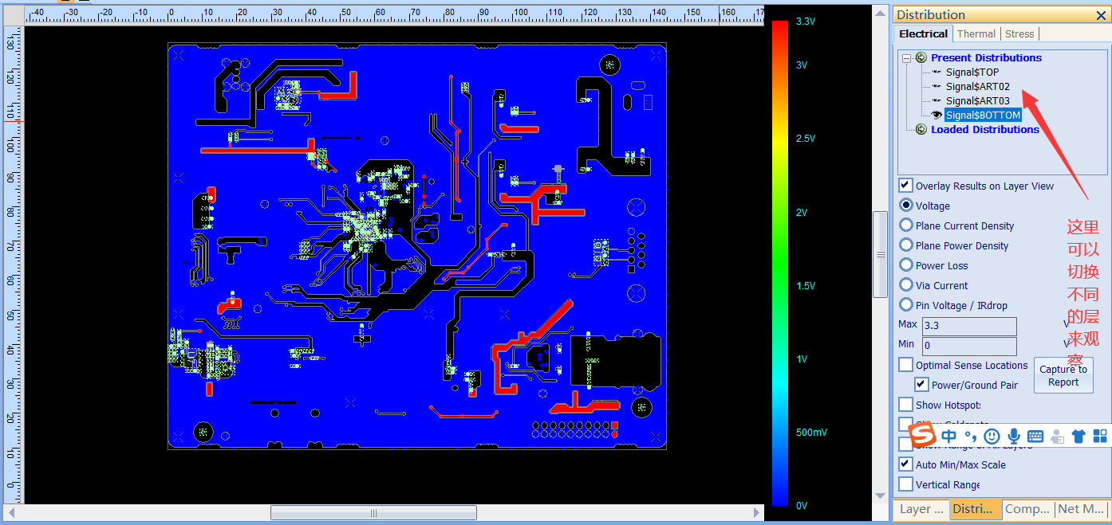This screenshot has width=1112, height=525.
Task: Open the Electrical tab
Action: [x=923, y=33]
